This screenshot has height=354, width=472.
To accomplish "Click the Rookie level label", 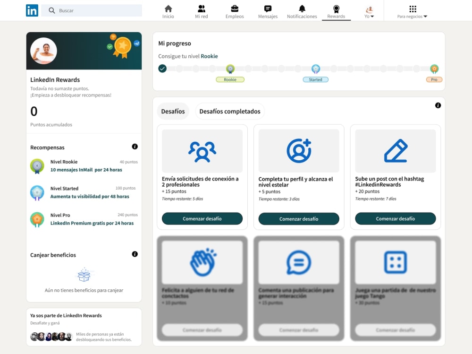I will (230, 79).
